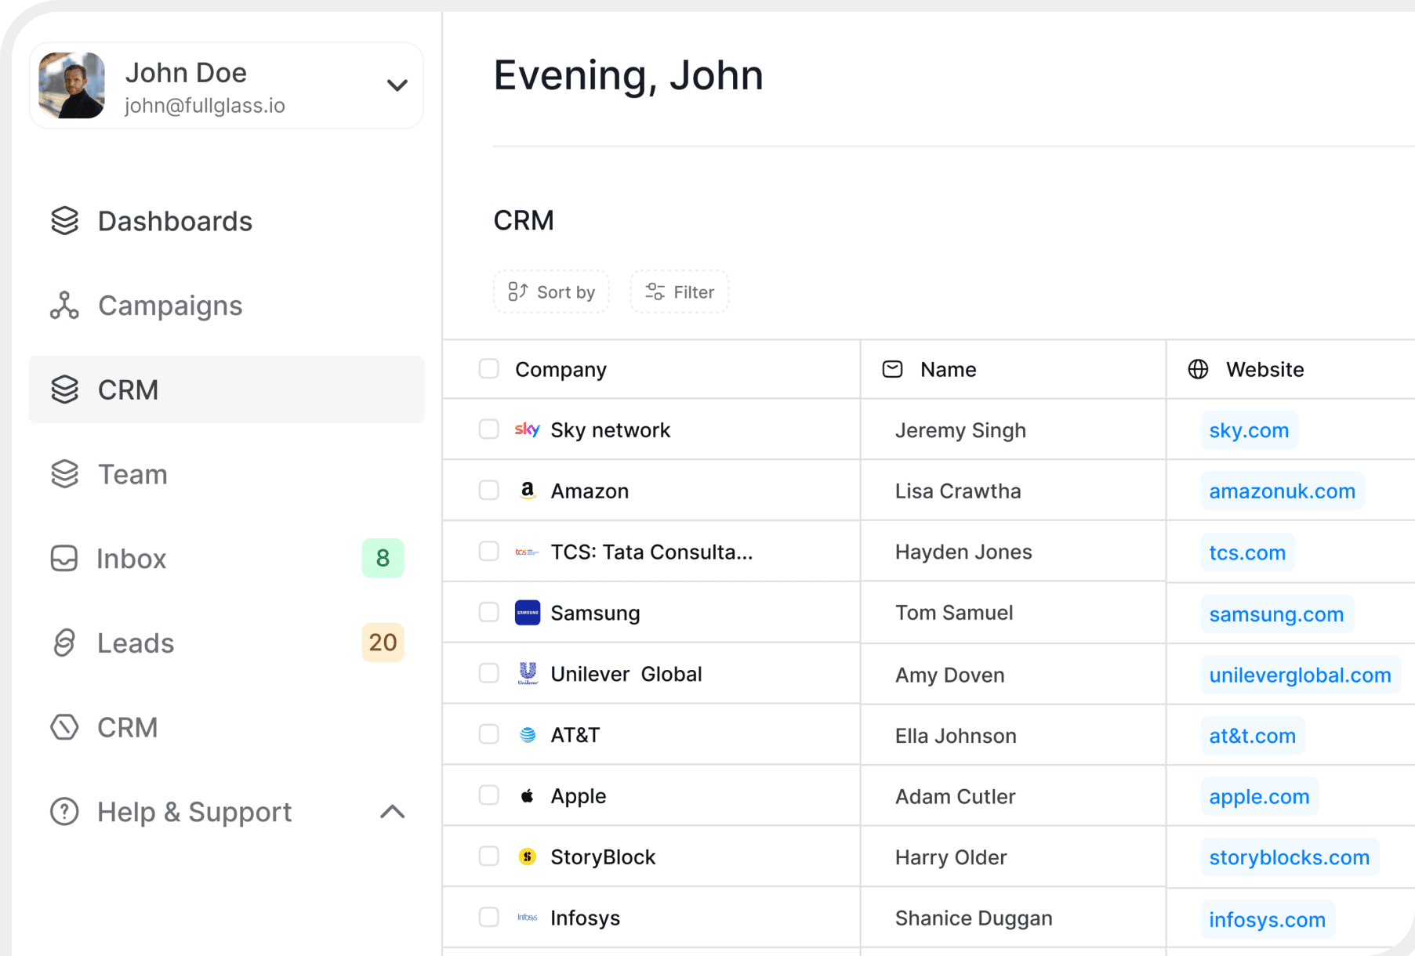The height and width of the screenshot is (956, 1415).
Task: Click the orange Leads badge showing 20
Action: (x=383, y=643)
